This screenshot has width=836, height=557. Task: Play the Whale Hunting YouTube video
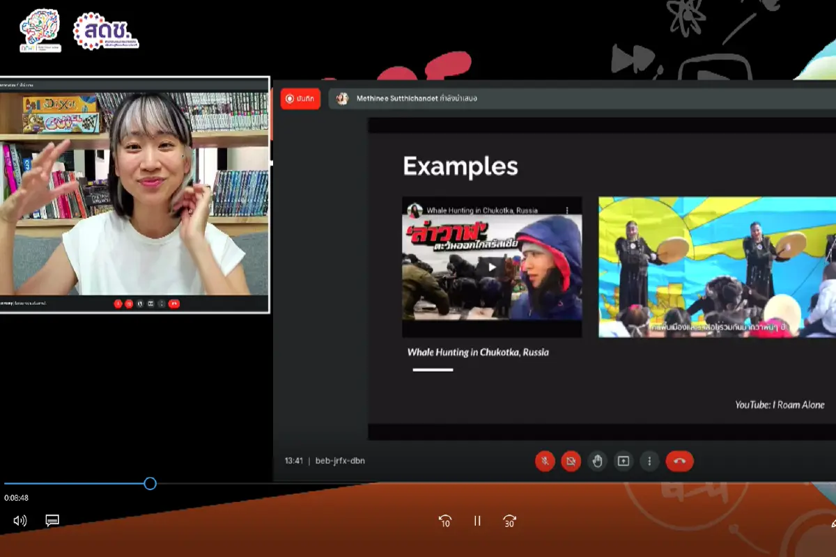point(492,266)
